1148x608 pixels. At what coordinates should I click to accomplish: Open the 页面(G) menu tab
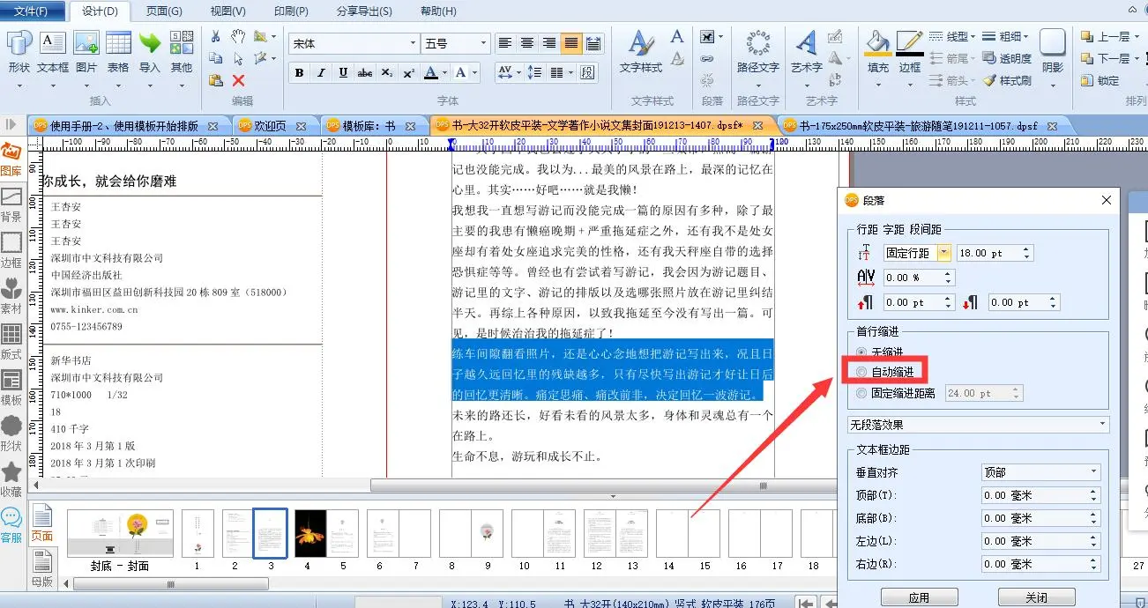(x=164, y=11)
